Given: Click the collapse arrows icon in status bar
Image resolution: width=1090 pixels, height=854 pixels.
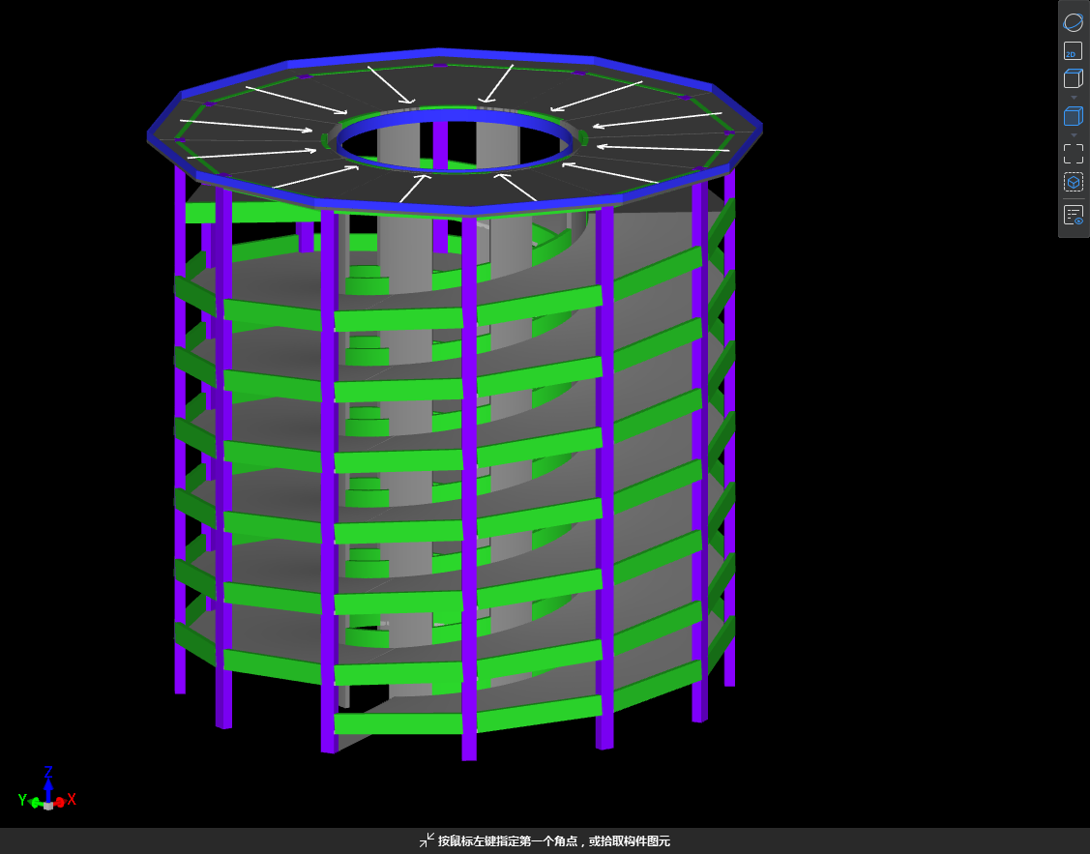Looking at the screenshot, I should 427,840.
